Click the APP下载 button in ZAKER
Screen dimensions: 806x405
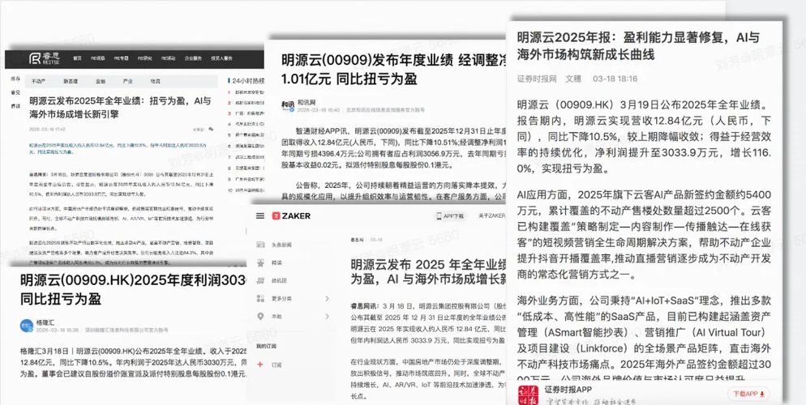(450, 216)
